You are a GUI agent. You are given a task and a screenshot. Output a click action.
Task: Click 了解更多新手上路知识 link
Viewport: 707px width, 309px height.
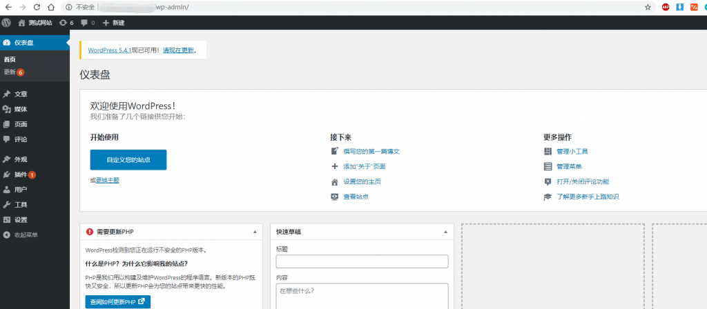coord(588,197)
